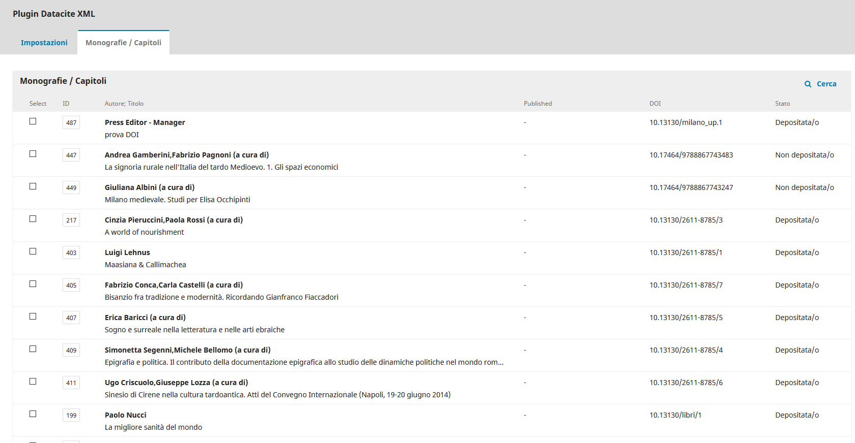
Task: Check the box for A world of nourishment
Action: 33,219
